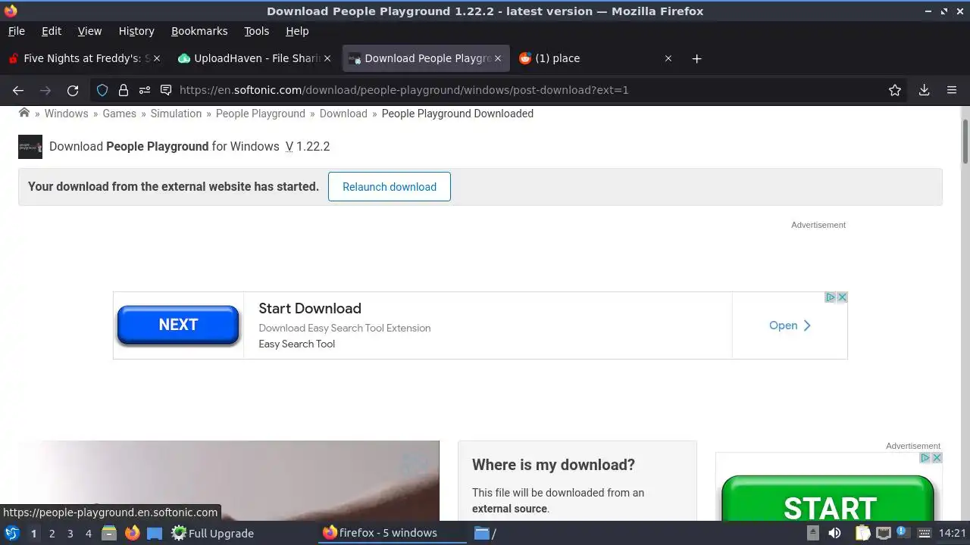Screen dimensions: 970x545
Task: Go back to the previous page
Action: coord(18,90)
